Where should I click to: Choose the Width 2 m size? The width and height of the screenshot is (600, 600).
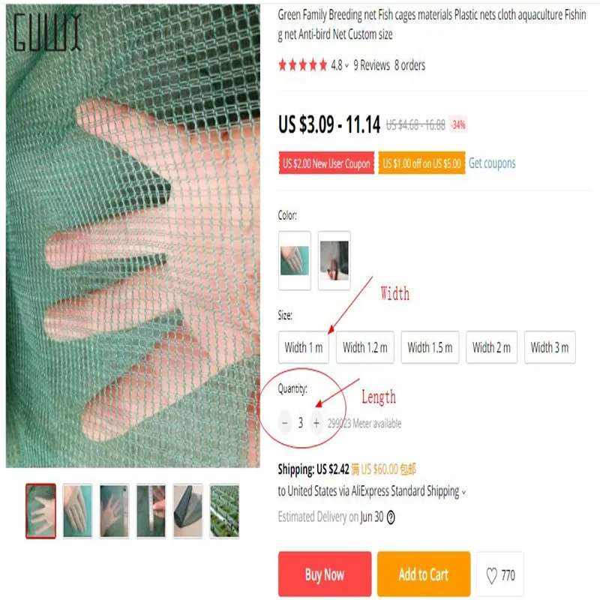492,347
